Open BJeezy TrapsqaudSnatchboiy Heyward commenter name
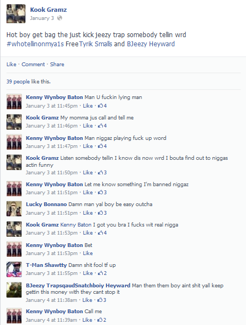246x325 pixels. click(x=78, y=285)
